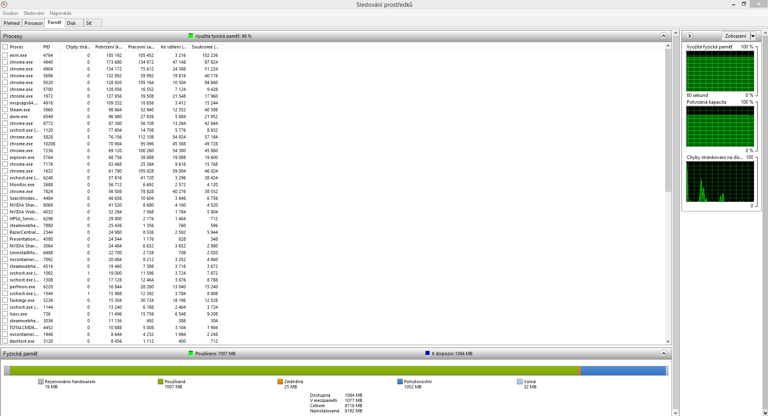768x416 pixels.
Task: Select the TOTALCMD6... process row name
Action: point(24,328)
